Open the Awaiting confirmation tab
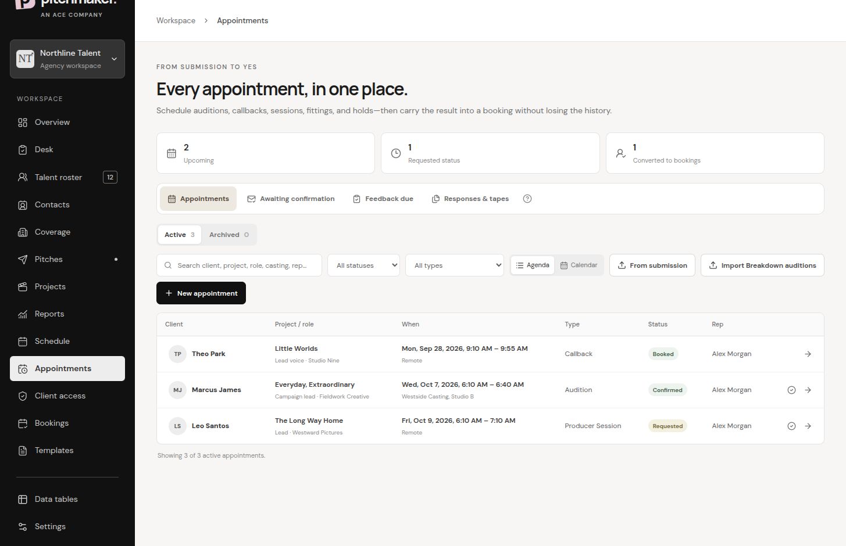 (291, 199)
